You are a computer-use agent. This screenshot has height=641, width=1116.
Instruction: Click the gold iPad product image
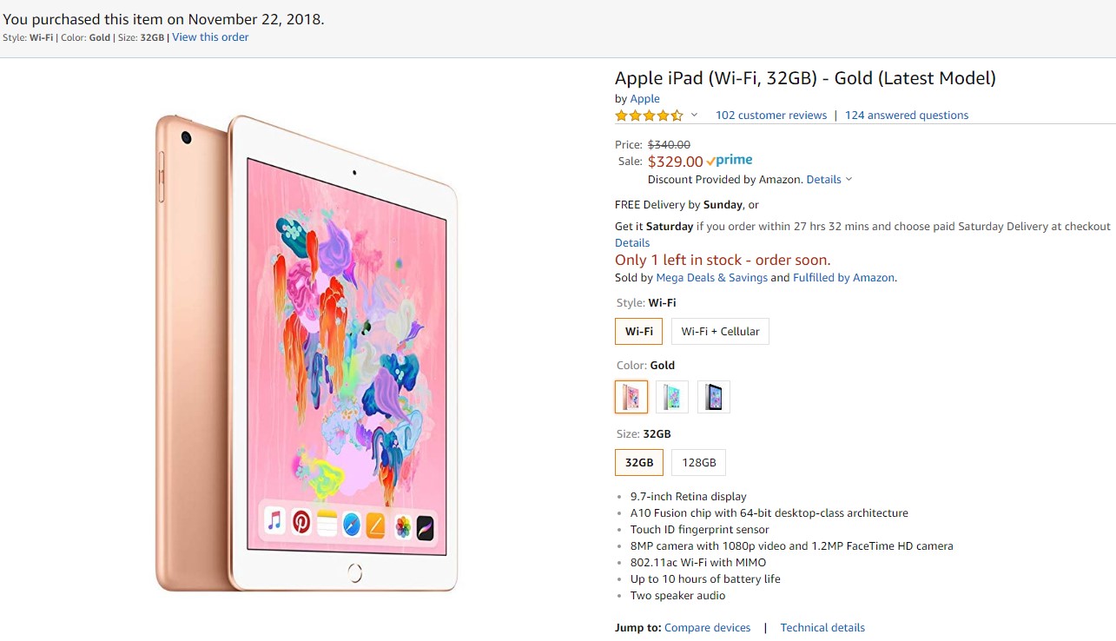pyautogui.click(x=307, y=352)
